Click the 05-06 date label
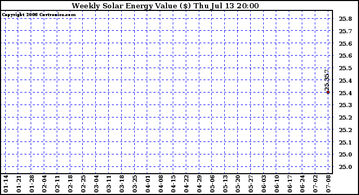 coord(212,184)
